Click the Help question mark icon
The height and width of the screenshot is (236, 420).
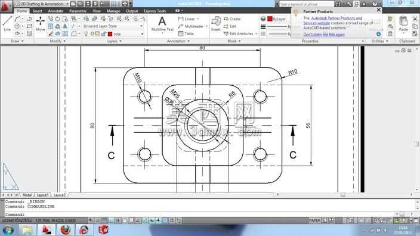(375, 4)
